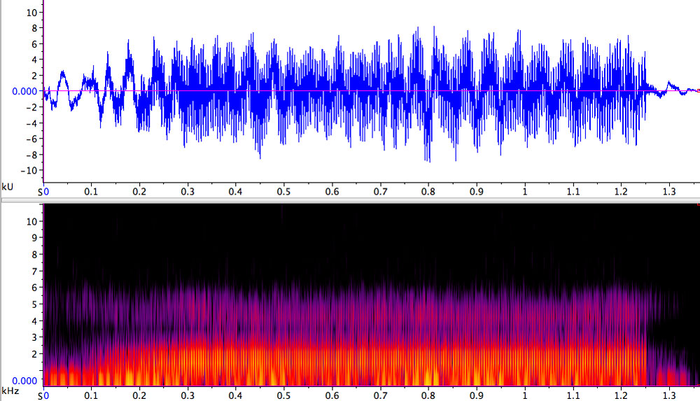Click 0.5 on the waveform time axis
The image size is (700, 401).
click(x=283, y=192)
